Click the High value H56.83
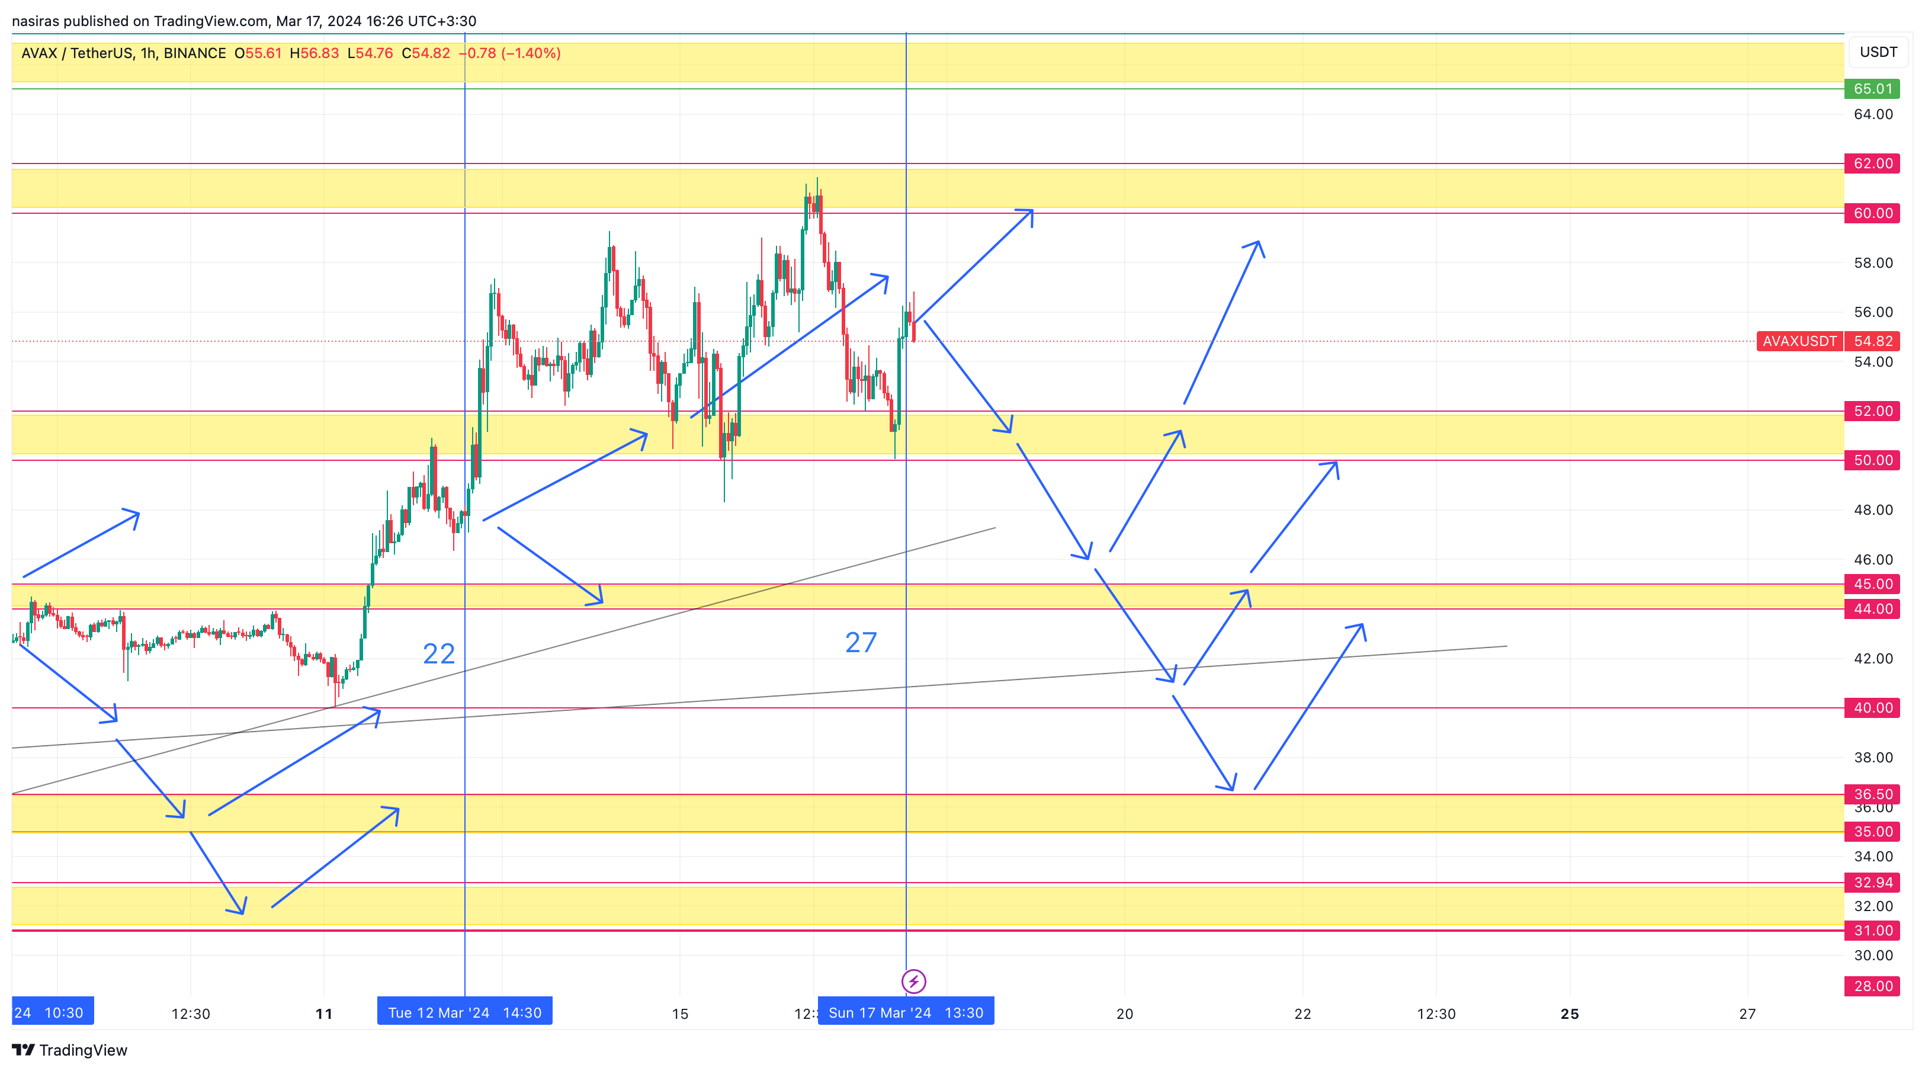The height and width of the screenshot is (1071, 1925). click(314, 53)
